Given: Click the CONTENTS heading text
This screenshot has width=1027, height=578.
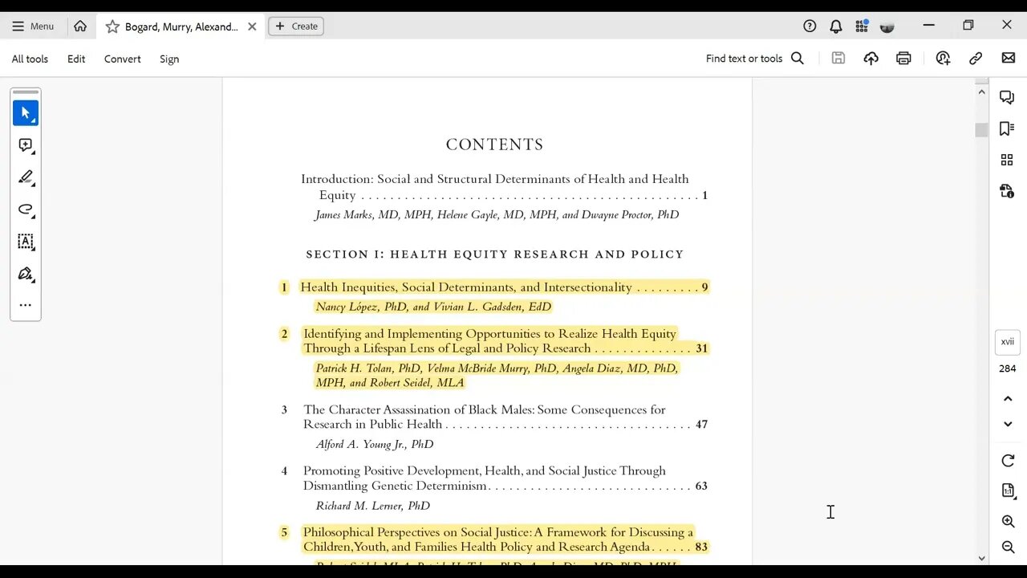Looking at the screenshot, I should [x=494, y=144].
